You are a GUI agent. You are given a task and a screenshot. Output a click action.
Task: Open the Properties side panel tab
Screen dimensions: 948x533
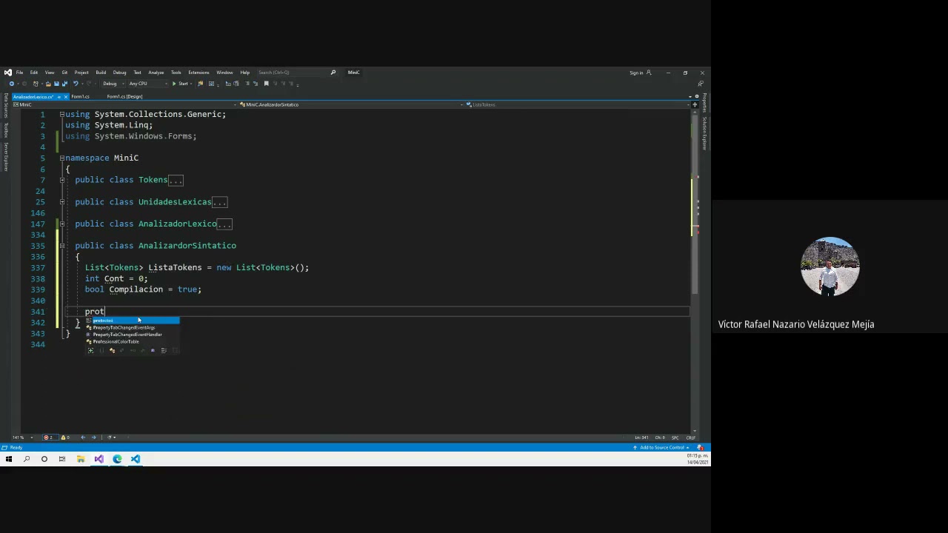pyautogui.click(x=705, y=103)
